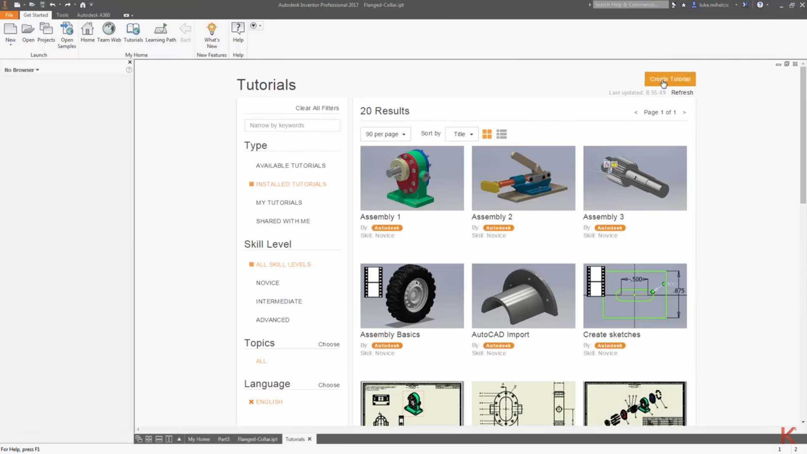Open the File menu tab
This screenshot has height=454, width=807.
[9, 15]
